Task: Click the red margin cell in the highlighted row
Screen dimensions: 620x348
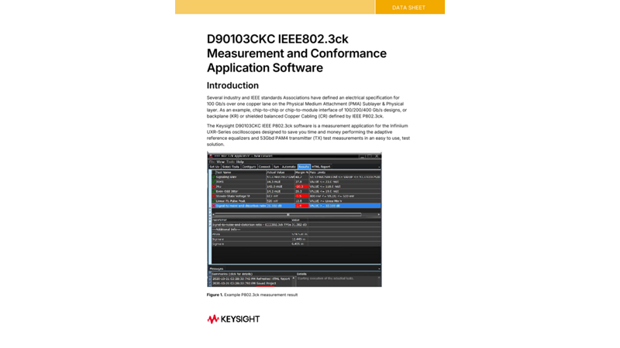Action: point(301,206)
